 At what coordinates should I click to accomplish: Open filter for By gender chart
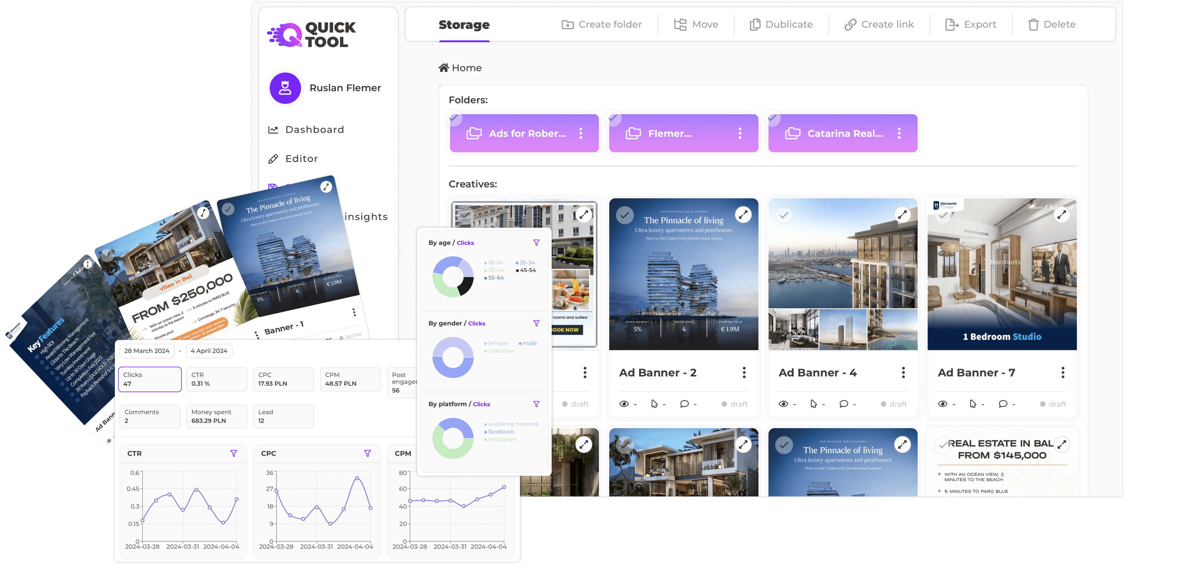(536, 323)
